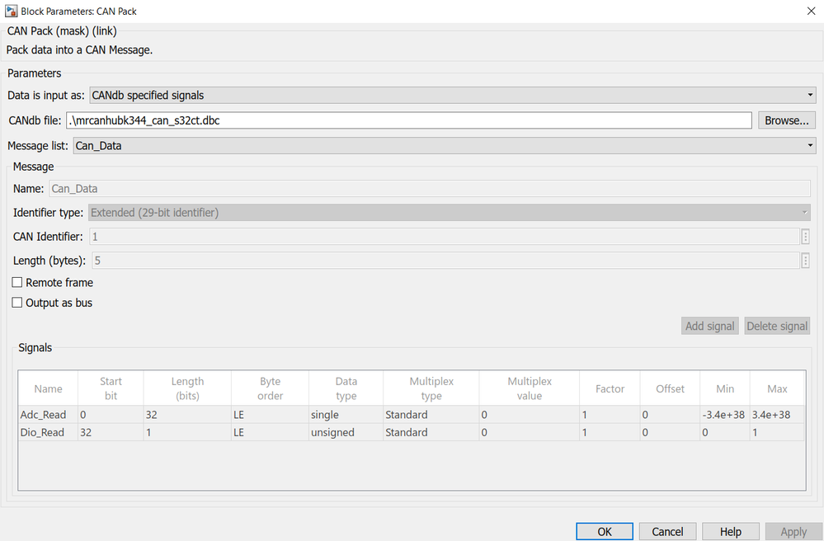Open the 'Data is input as' dropdown
This screenshot has height=541, width=824.
pos(453,95)
